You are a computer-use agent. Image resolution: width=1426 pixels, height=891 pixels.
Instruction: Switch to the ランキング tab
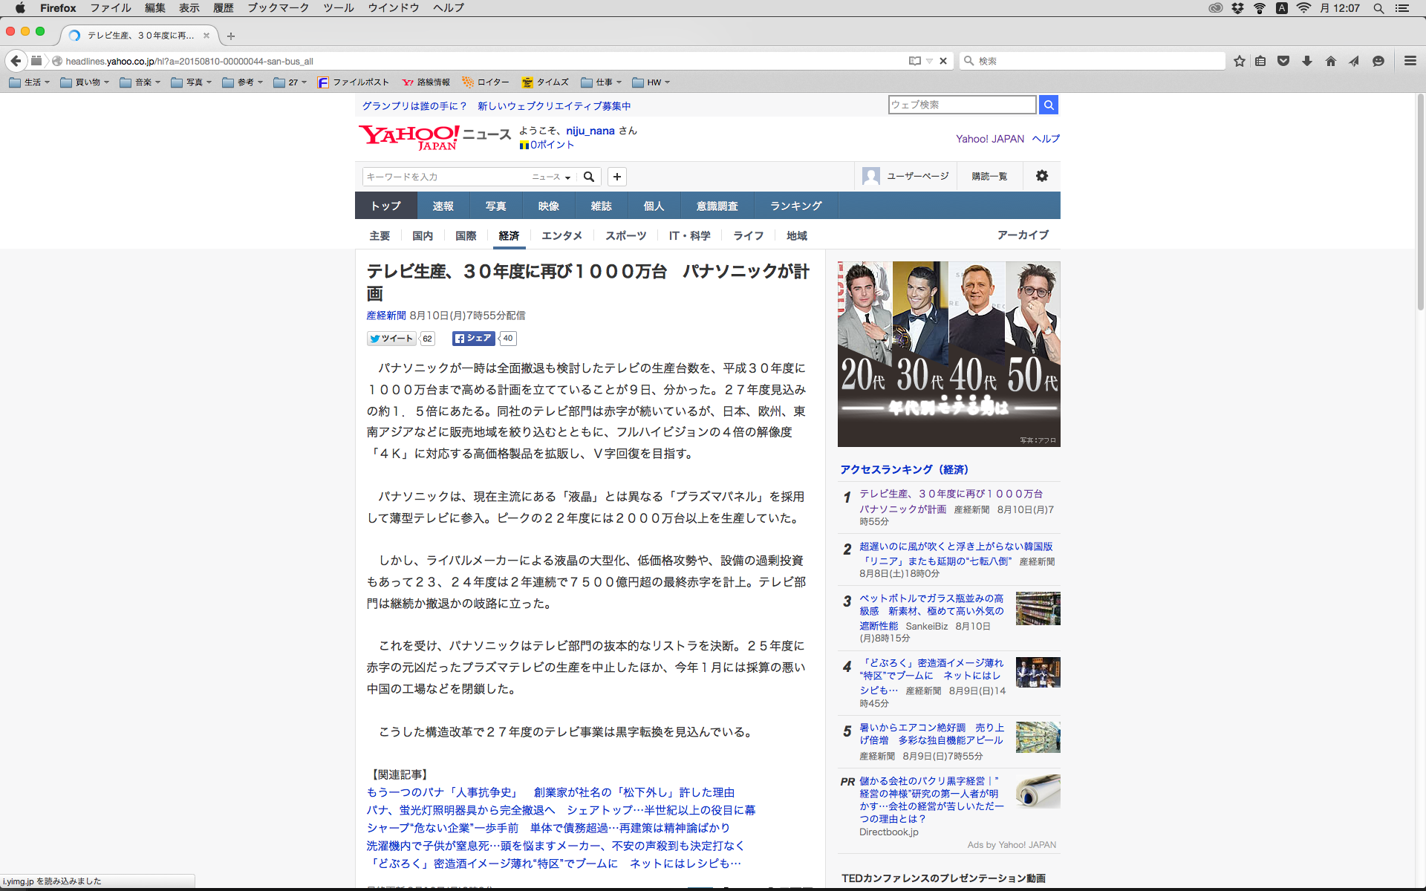click(x=795, y=206)
